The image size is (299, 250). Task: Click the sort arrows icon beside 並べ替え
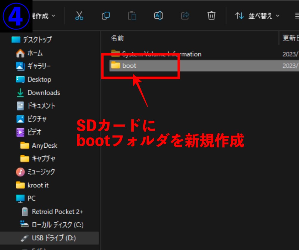240,16
